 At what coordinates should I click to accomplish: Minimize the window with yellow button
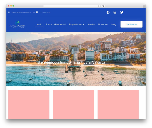point(11,6)
